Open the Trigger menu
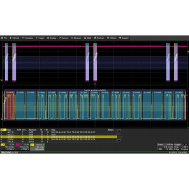 point(40,38)
